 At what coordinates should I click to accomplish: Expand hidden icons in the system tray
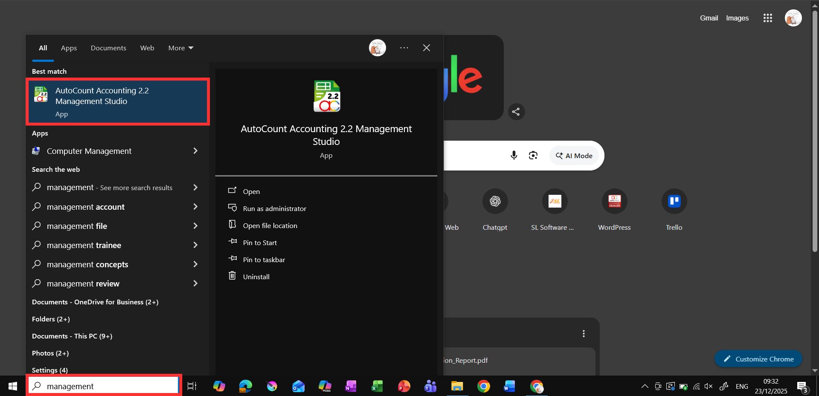click(x=644, y=387)
